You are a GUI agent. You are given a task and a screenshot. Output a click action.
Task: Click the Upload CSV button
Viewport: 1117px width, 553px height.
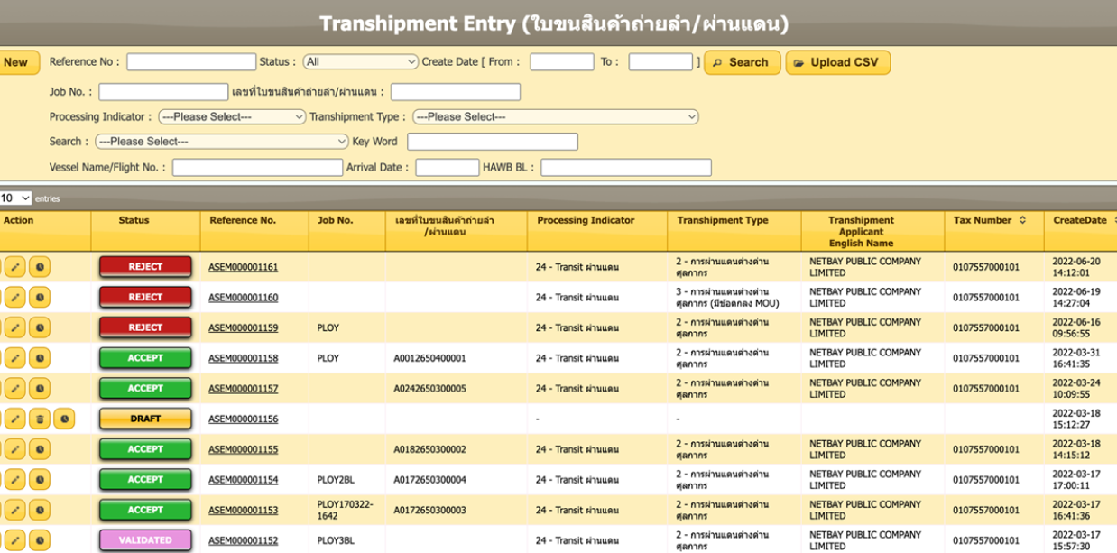coord(837,62)
